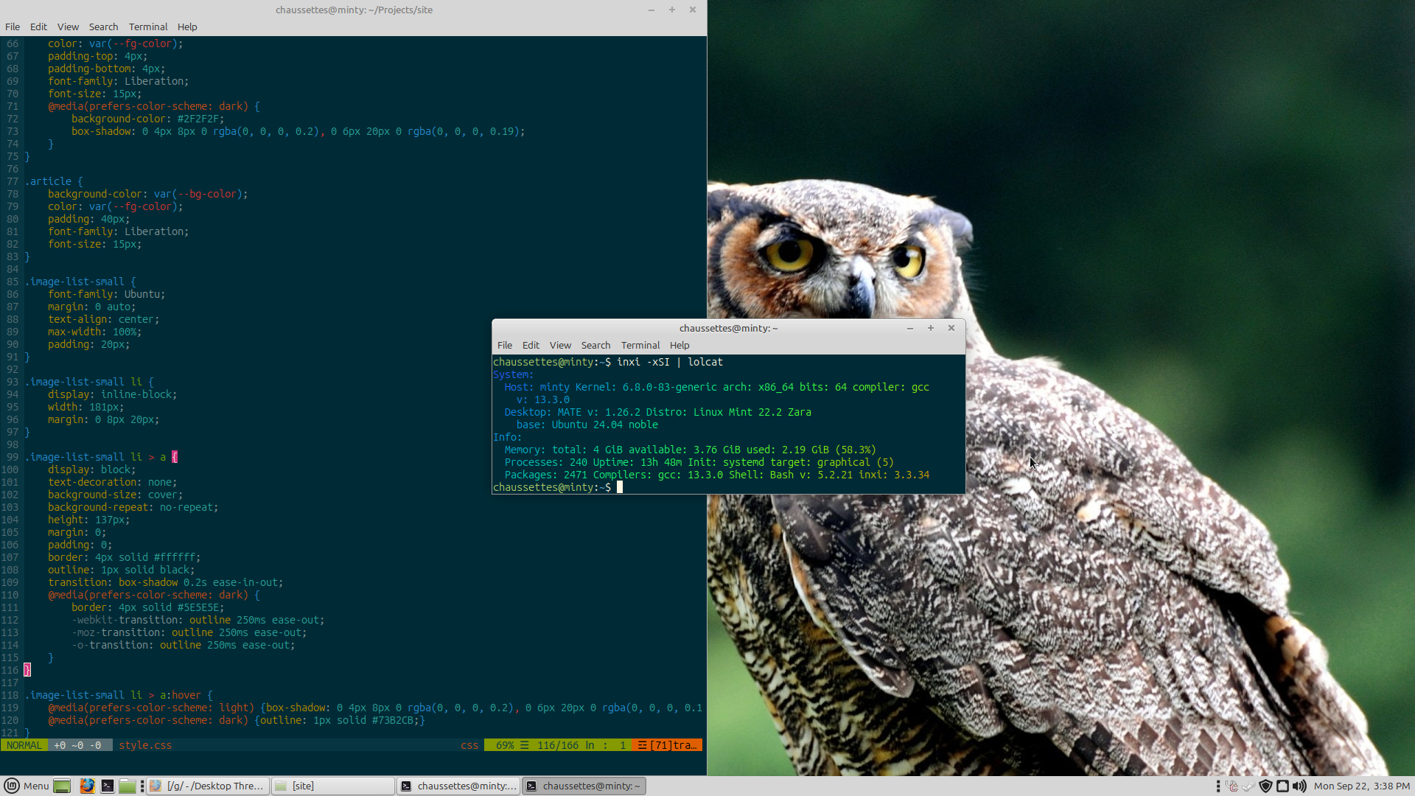Click the small terminal title bar 'chaussettes@minty: ~'
Image resolution: width=1415 pixels, height=796 pixels.
tap(728, 328)
